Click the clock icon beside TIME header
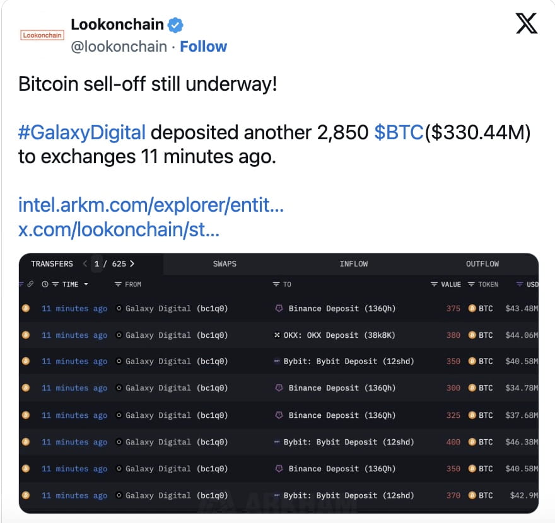Viewport: 555px width, 523px height. click(x=45, y=284)
